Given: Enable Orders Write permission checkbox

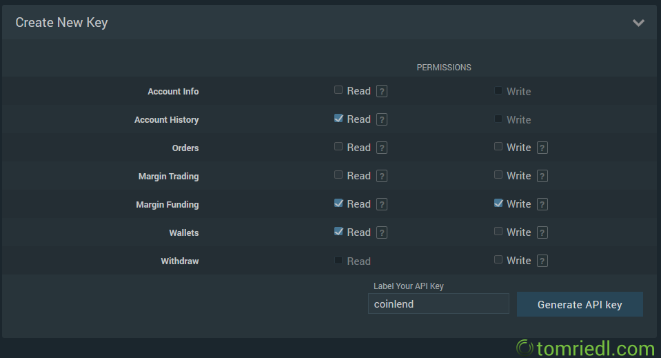Looking at the screenshot, I should pyautogui.click(x=498, y=146).
